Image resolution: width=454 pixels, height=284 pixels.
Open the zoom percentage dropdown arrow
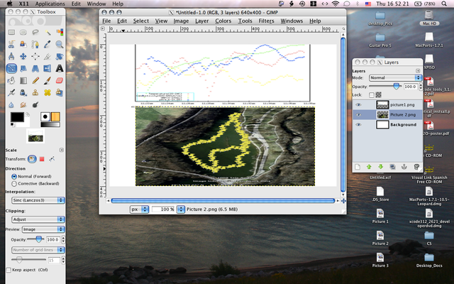pos(180,209)
